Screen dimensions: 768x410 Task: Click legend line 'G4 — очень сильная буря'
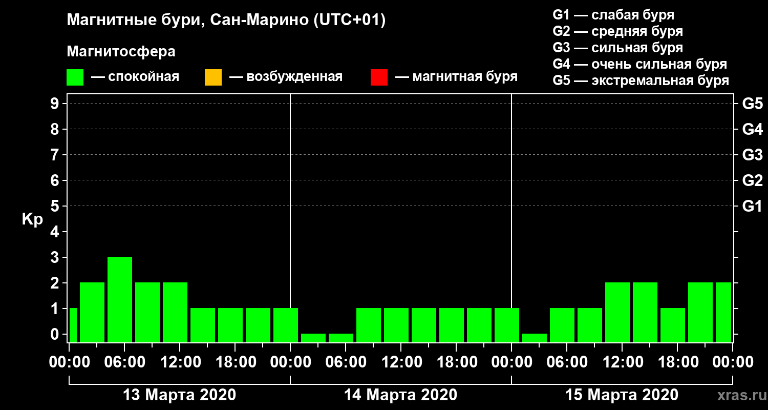tap(640, 64)
